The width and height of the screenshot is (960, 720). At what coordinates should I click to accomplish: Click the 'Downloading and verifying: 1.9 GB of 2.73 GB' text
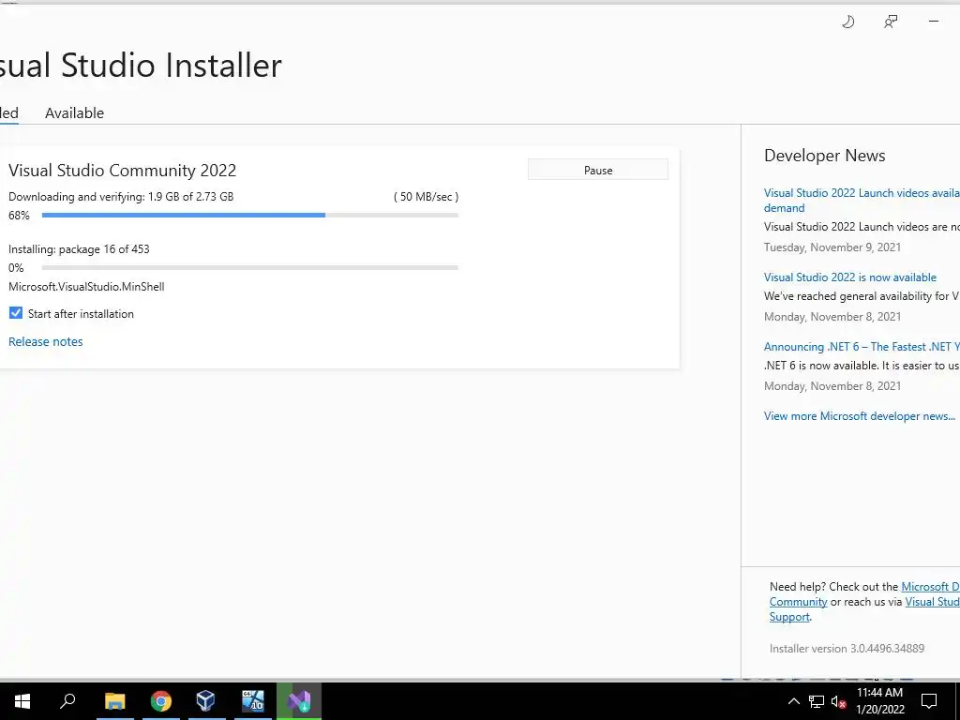121,197
